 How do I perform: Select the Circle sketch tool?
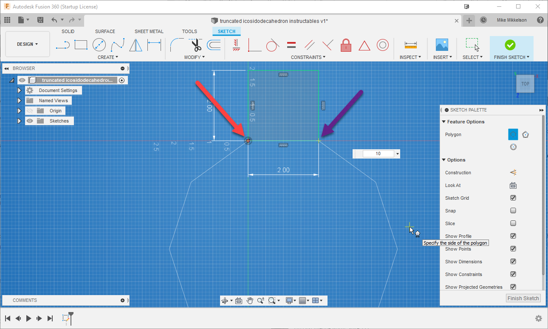tap(99, 45)
